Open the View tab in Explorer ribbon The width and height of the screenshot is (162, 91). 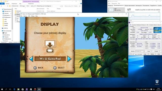(x=20, y=4)
